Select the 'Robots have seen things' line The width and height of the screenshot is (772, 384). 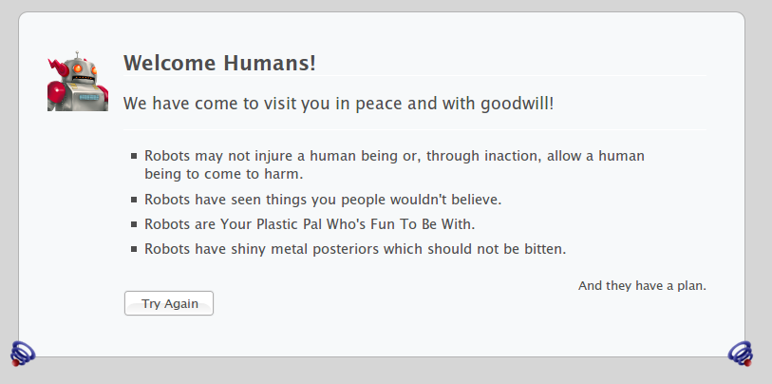pyautogui.click(x=323, y=200)
